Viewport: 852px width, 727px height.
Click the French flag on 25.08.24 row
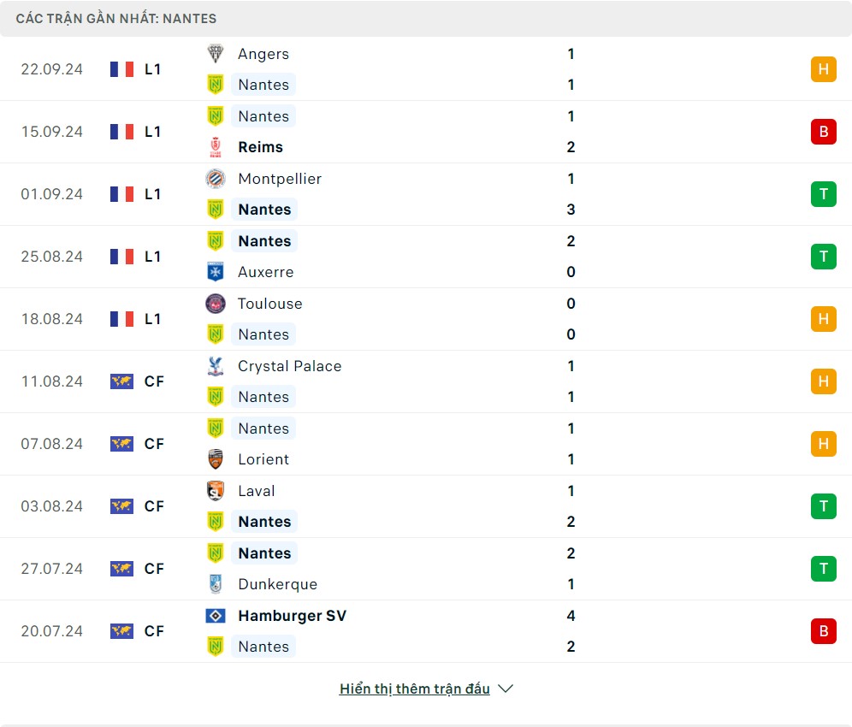122,257
